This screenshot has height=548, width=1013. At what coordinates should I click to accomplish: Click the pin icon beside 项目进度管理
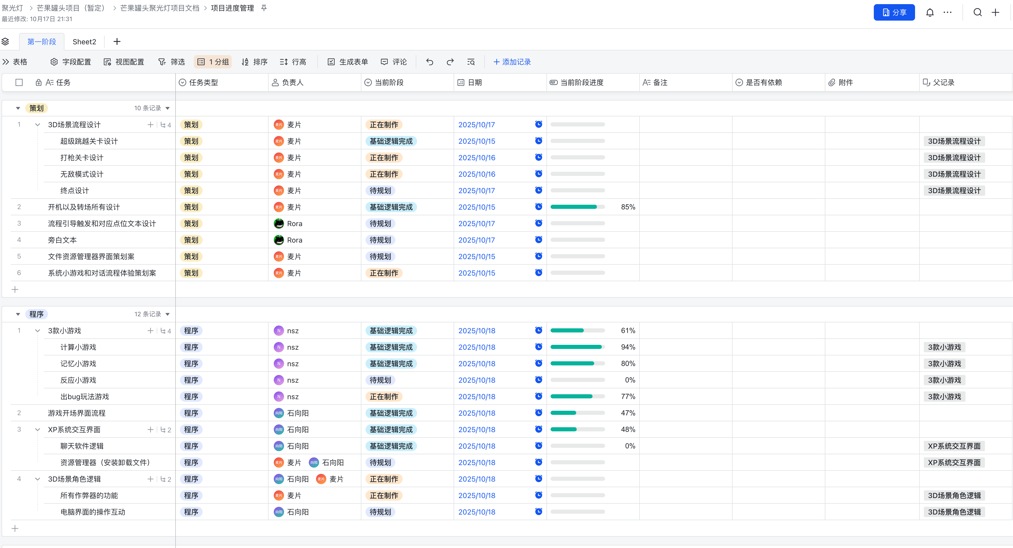pyautogui.click(x=264, y=8)
